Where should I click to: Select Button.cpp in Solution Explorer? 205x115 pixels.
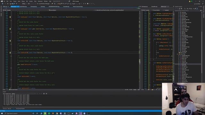point(184,58)
